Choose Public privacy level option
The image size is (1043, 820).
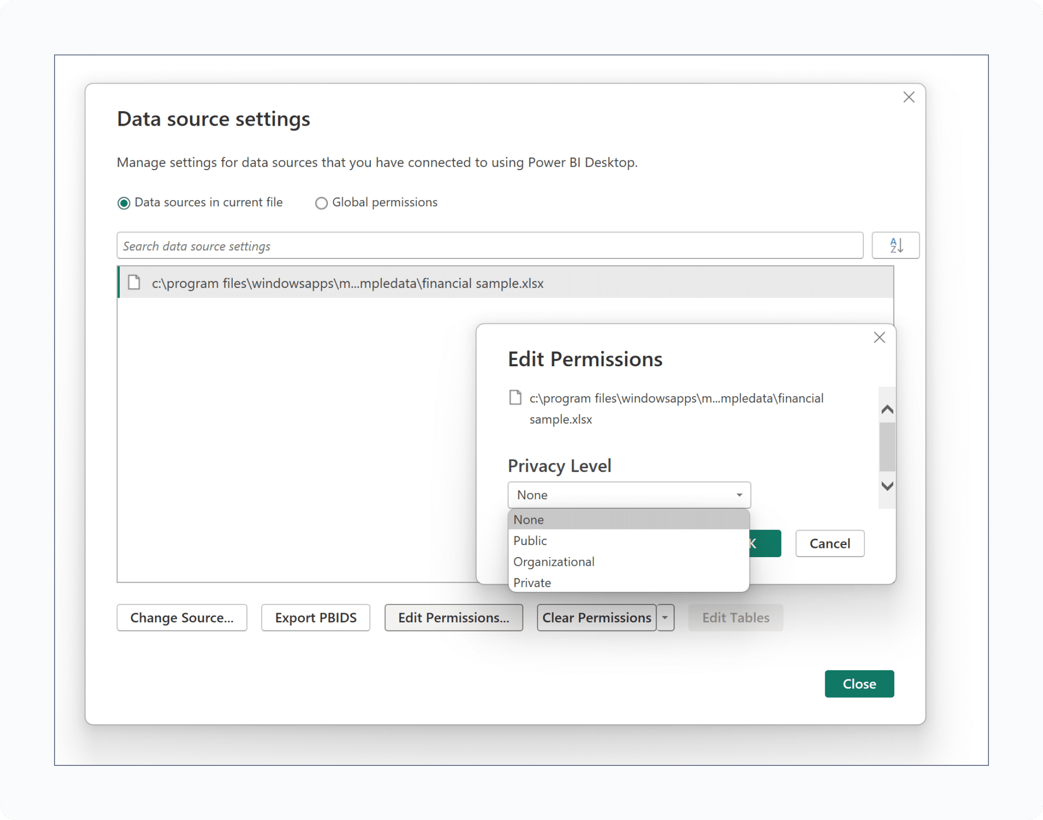click(530, 541)
